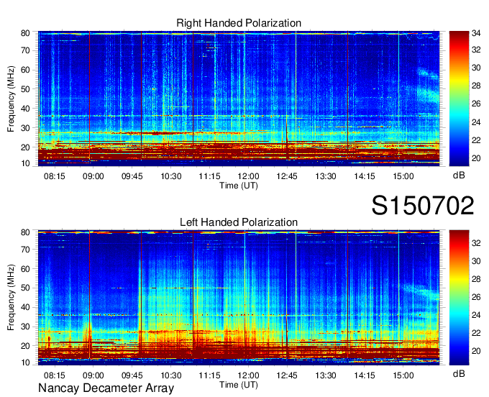489x397 pixels.
Task: Click '10:30' time tick on Right Handed plot
Action: (x=171, y=176)
